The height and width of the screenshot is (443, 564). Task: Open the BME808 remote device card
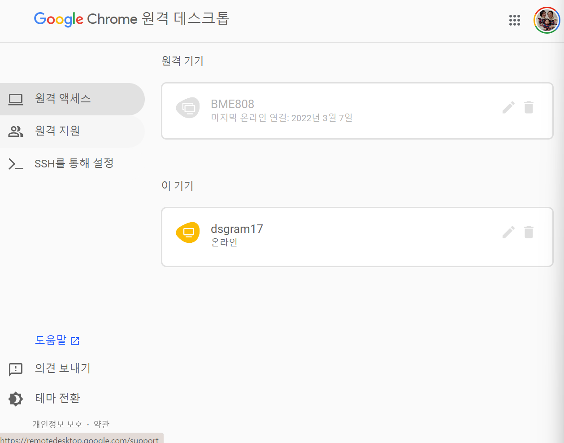pyautogui.click(x=357, y=111)
